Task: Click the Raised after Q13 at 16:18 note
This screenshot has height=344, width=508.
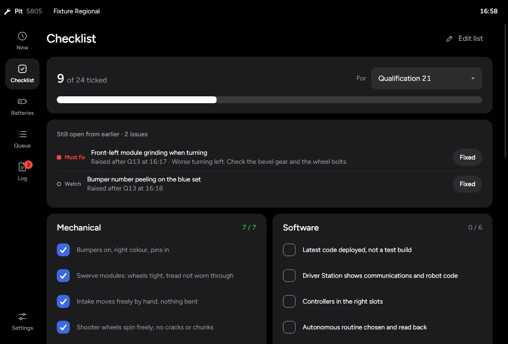Action: pos(125,188)
